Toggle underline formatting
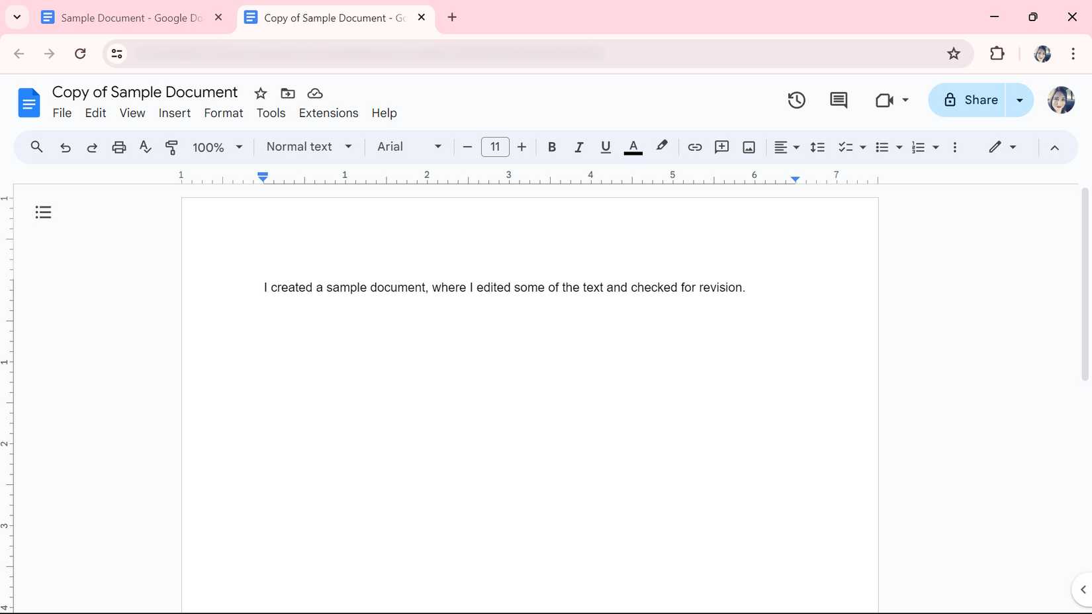 coord(605,147)
